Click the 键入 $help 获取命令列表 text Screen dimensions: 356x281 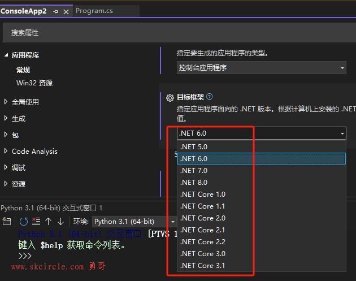(x=72, y=245)
